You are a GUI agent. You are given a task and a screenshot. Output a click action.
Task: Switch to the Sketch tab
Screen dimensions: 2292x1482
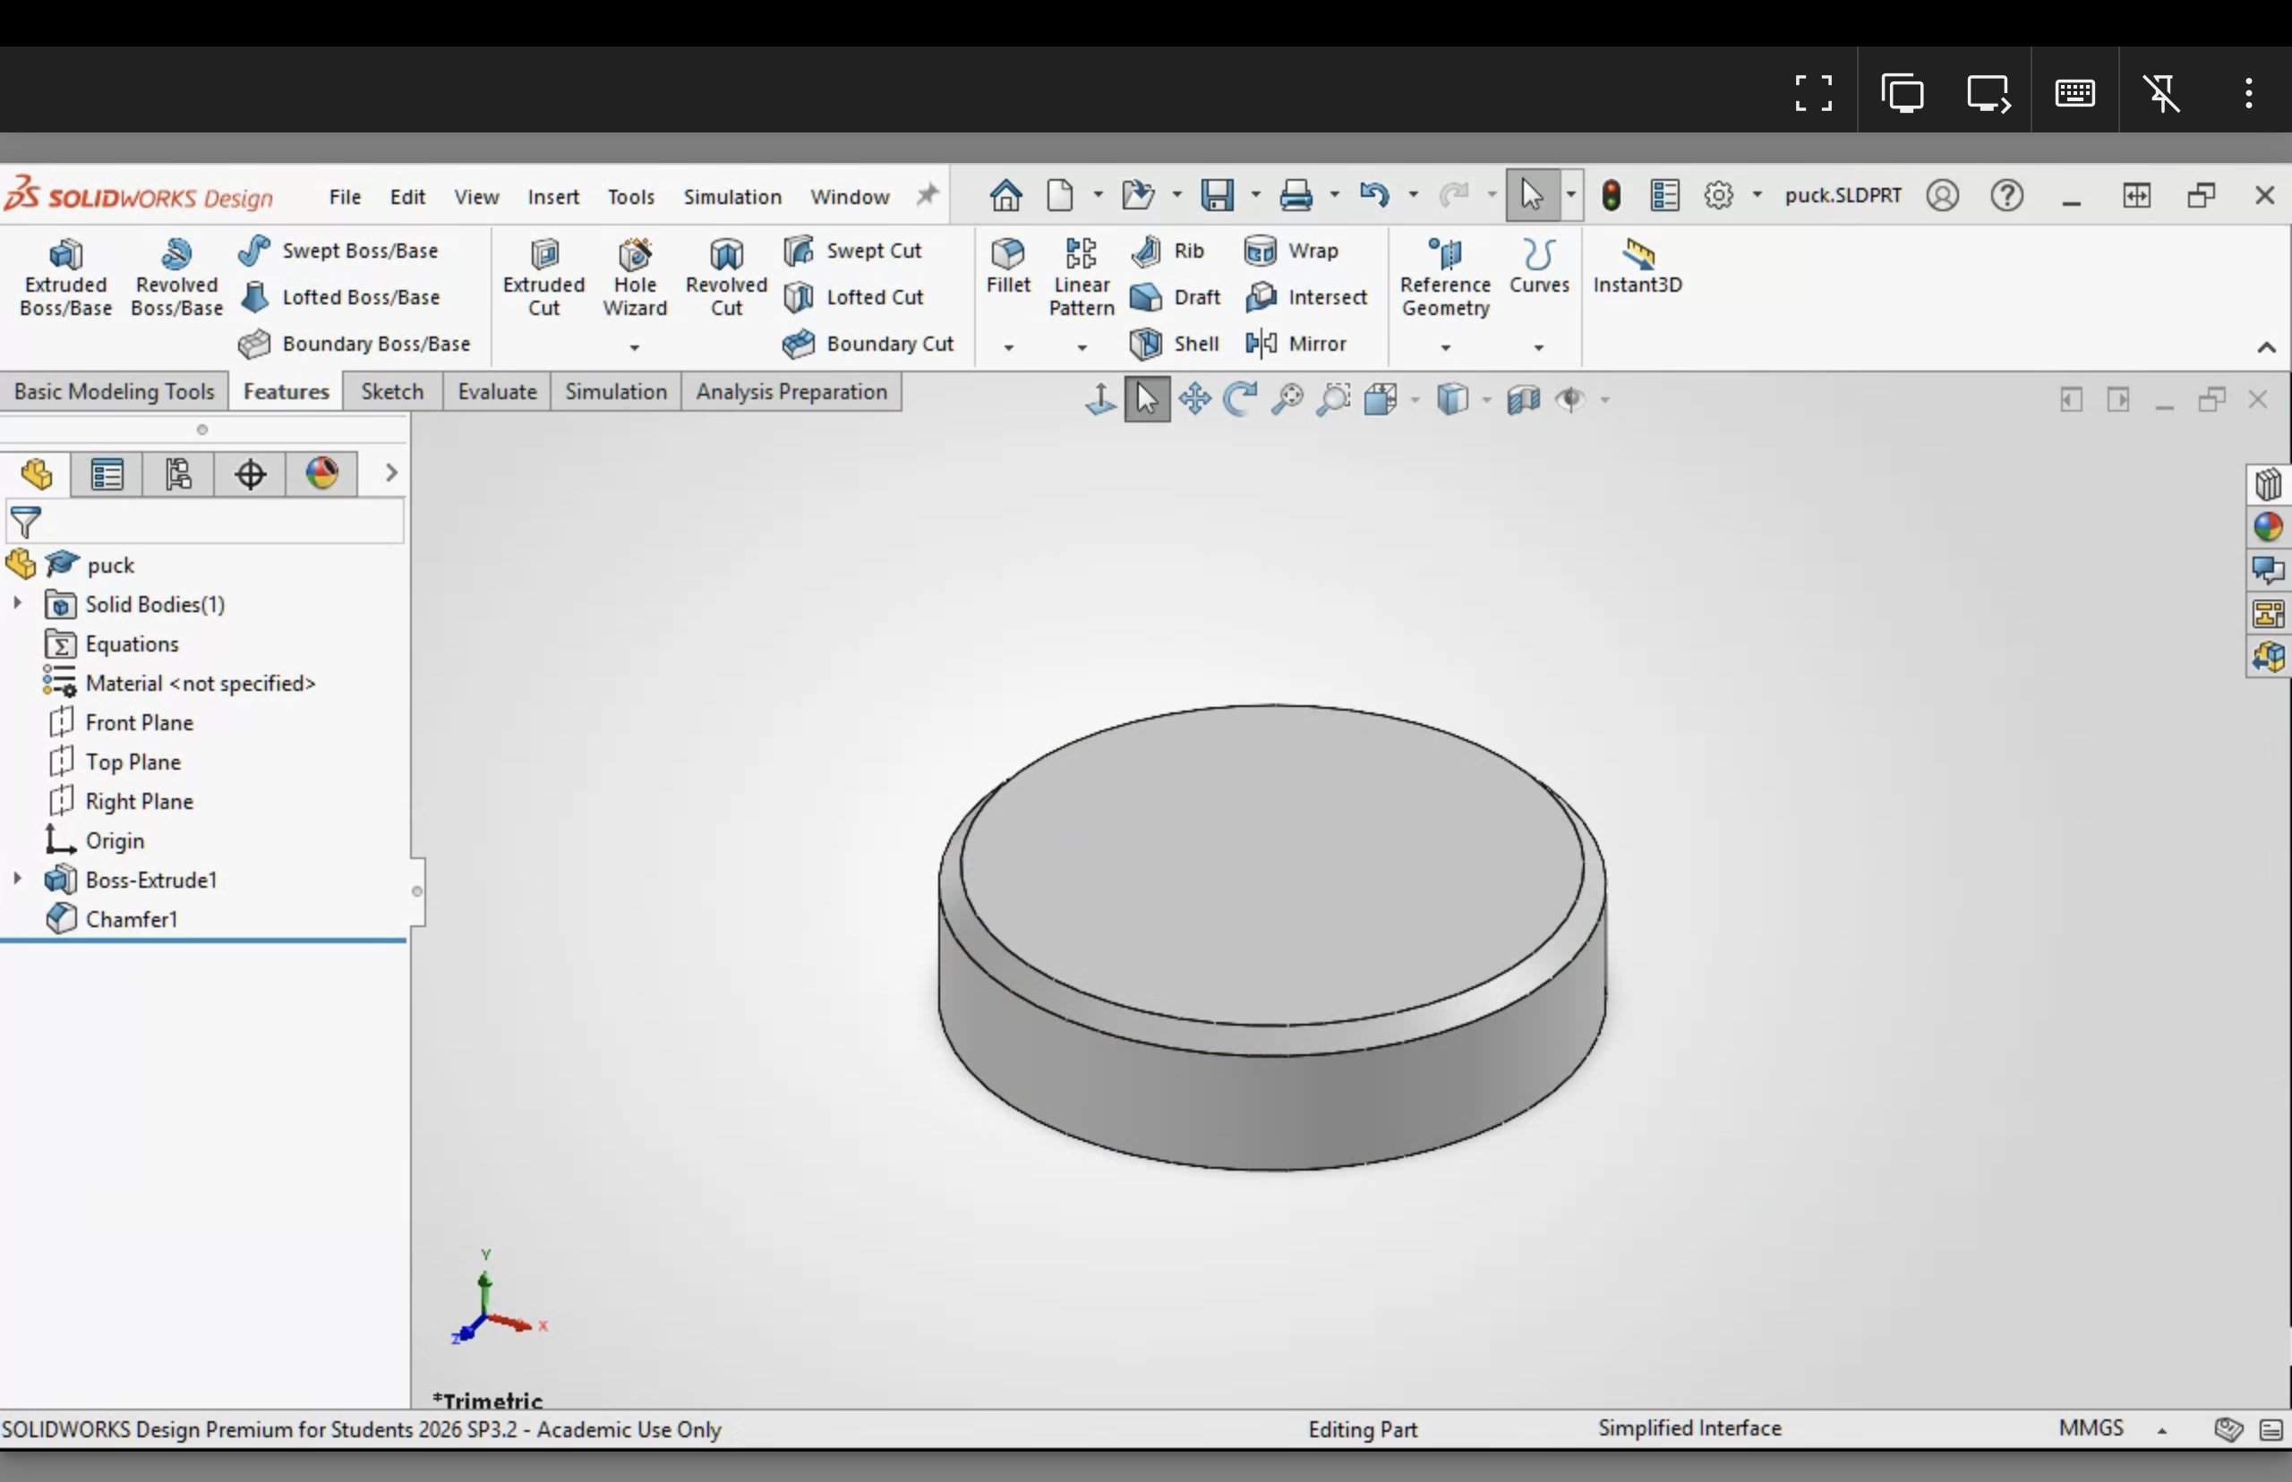[392, 392]
